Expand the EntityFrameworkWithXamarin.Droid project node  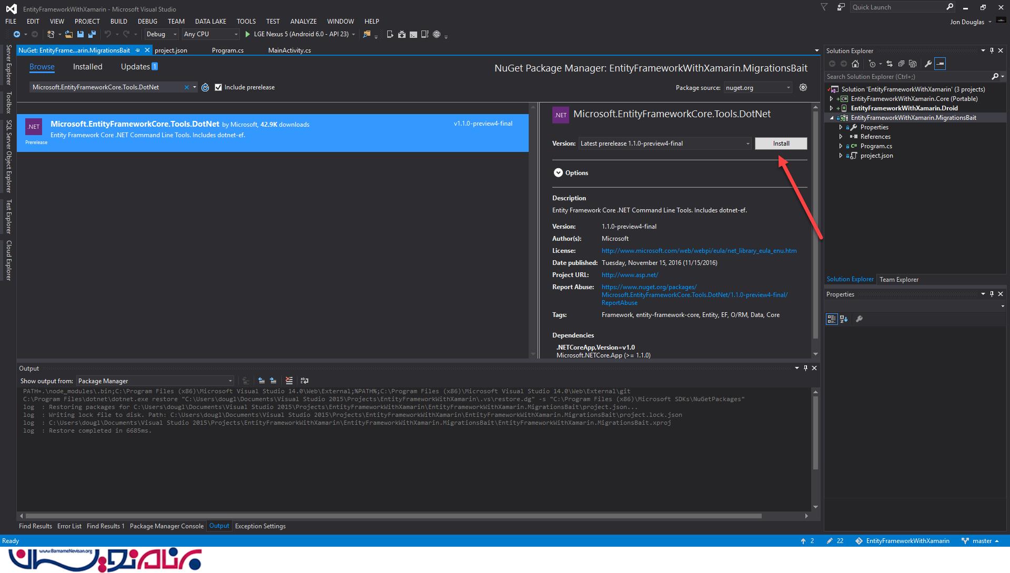coord(832,108)
